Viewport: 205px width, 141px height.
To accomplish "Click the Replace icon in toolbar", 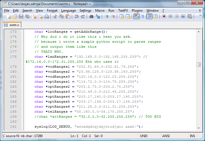I will coord(98,17).
